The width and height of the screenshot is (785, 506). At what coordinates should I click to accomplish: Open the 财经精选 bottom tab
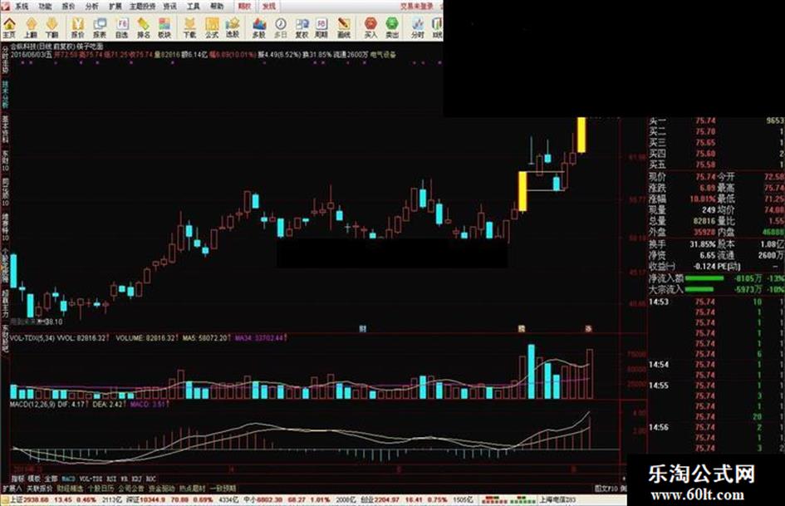coord(70,489)
